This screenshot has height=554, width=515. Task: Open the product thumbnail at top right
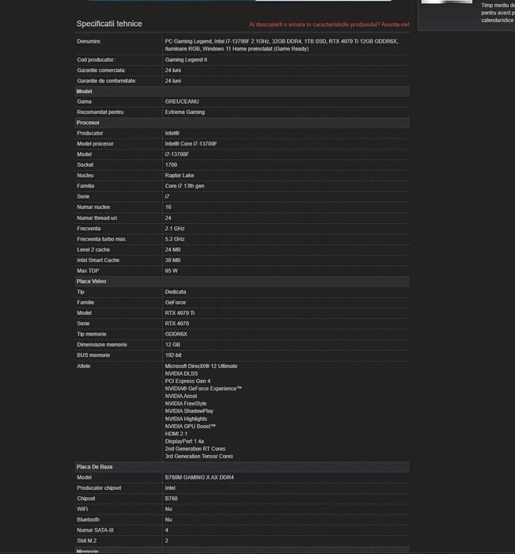446,2
